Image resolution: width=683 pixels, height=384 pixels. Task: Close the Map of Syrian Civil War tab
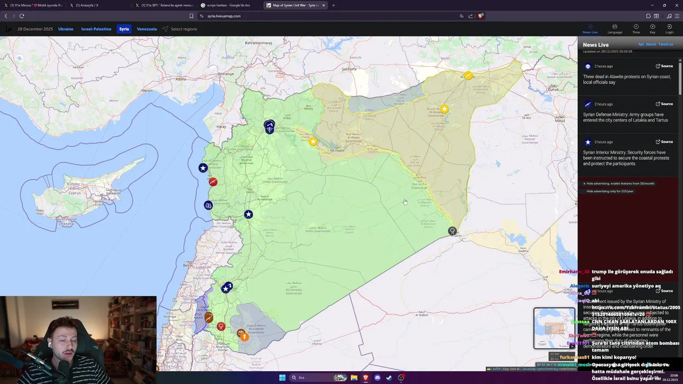323,5
